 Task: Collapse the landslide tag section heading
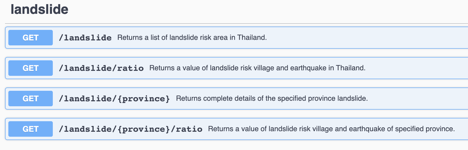pyautogui.click(x=39, y=9)
